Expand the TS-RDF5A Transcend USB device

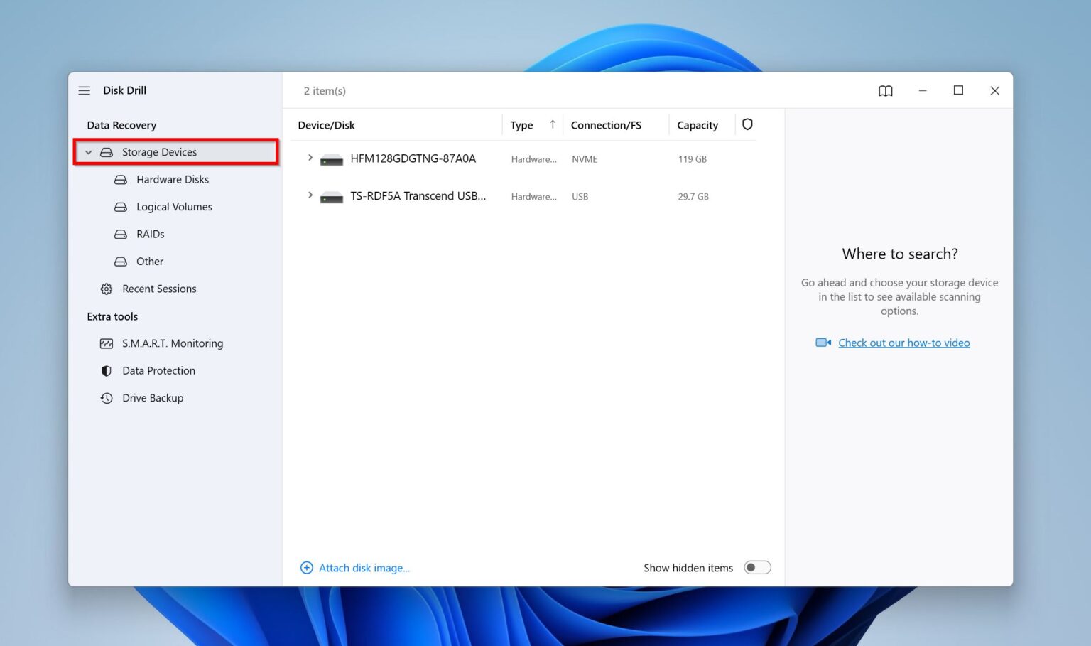309,195
